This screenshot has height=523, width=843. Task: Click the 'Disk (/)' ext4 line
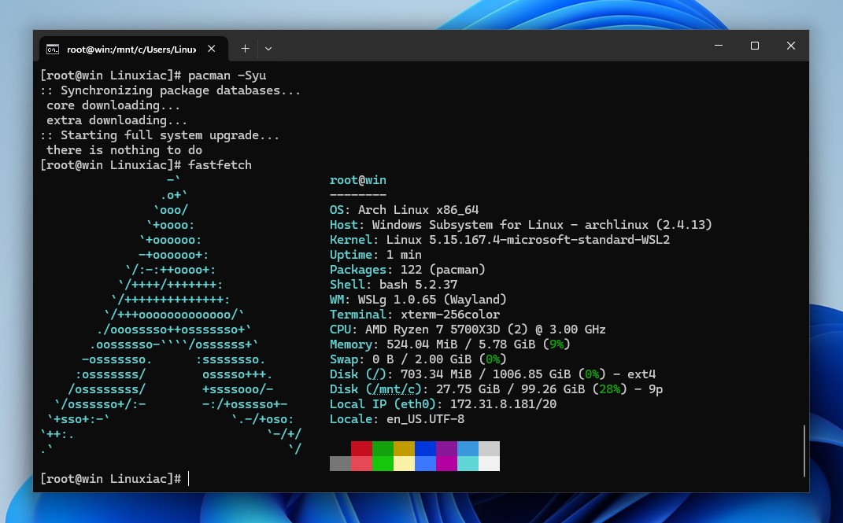click(493, 374)
